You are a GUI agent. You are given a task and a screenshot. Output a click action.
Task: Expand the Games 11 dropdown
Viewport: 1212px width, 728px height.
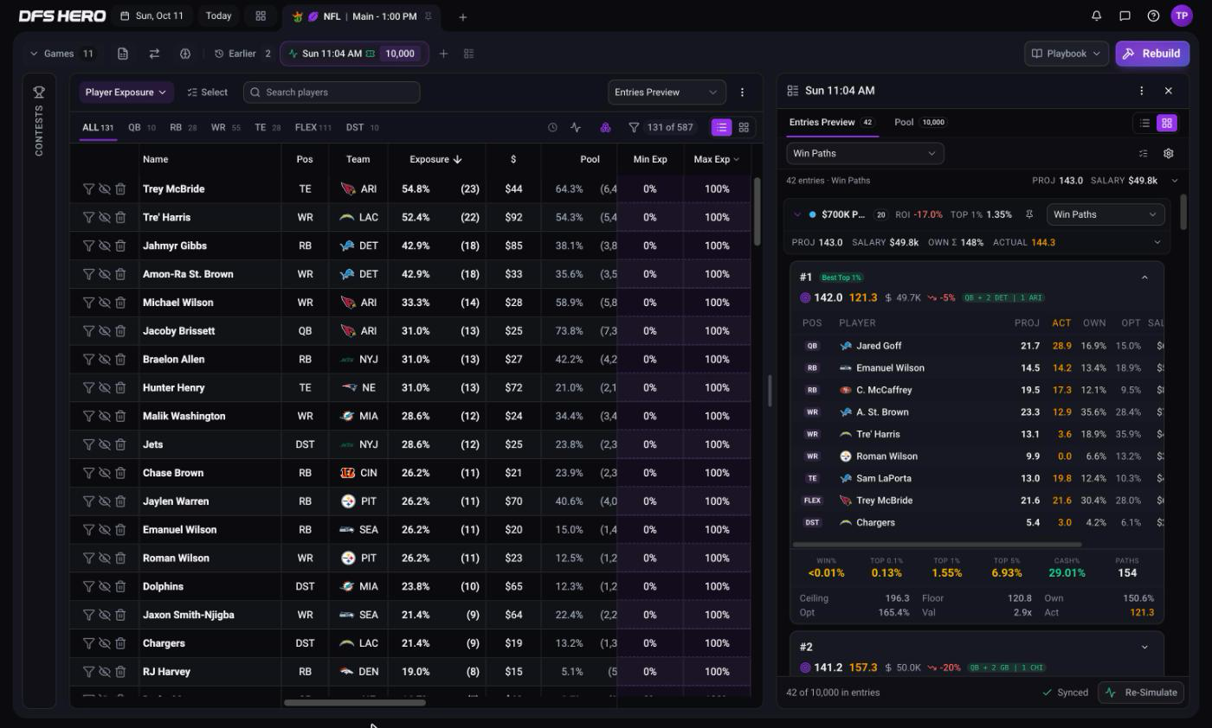(x=62, y=54)
